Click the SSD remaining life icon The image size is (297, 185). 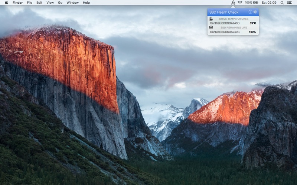point(211,27)
